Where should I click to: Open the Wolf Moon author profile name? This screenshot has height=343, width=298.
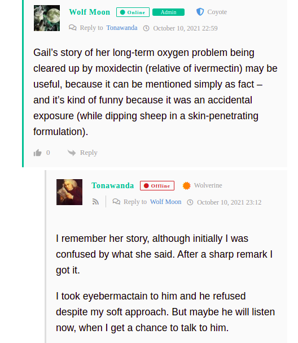click(x=90, y=12)
